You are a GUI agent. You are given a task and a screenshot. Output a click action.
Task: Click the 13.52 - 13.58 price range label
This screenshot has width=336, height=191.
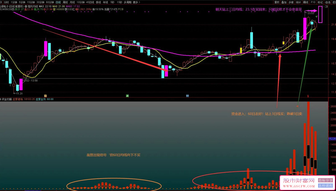pos(30,80)
